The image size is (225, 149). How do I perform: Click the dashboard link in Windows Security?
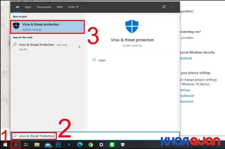[x=187, y=96]
